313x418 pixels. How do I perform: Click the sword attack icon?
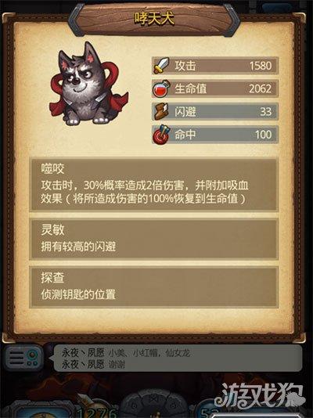pyautogui.click(x=161, y=66)
